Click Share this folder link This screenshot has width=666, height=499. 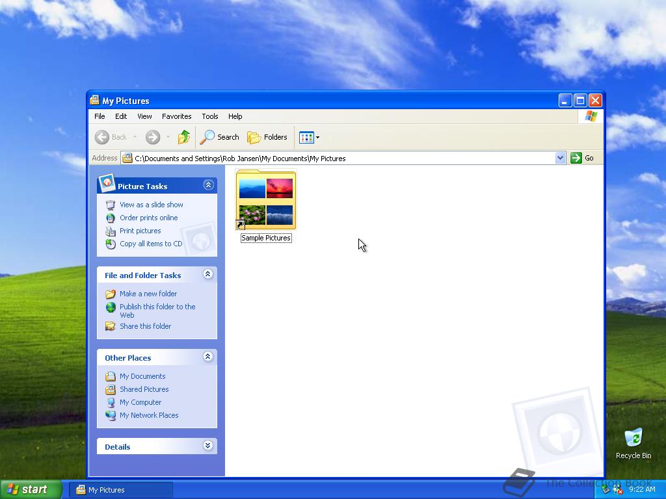coord(145,326)
